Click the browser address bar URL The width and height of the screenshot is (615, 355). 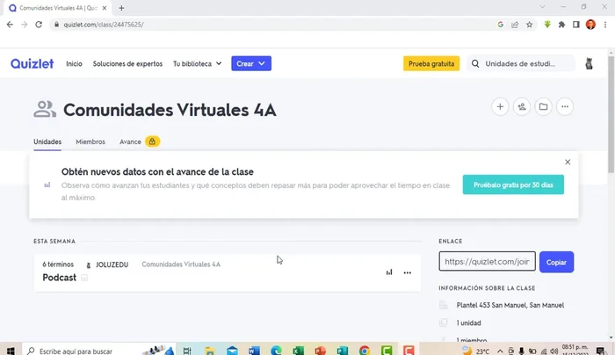pos(104,25)
